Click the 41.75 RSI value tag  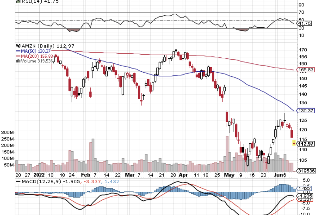pyautogui.click(x=303, y=23)
